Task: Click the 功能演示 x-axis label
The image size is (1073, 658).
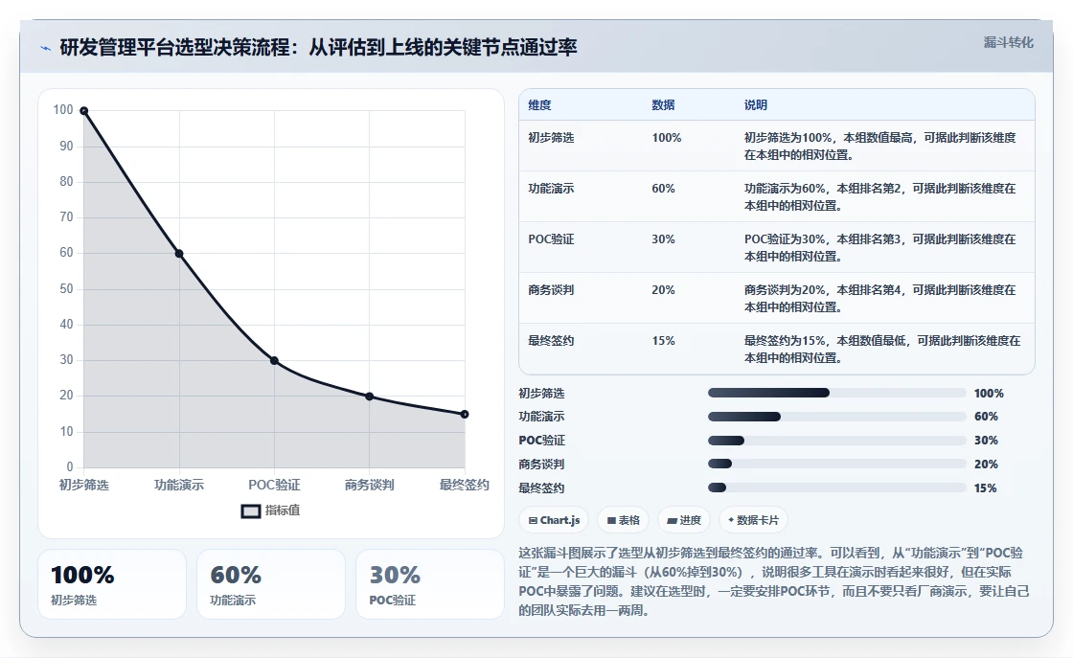Action: pyautogui.click(x=179, y=485)
